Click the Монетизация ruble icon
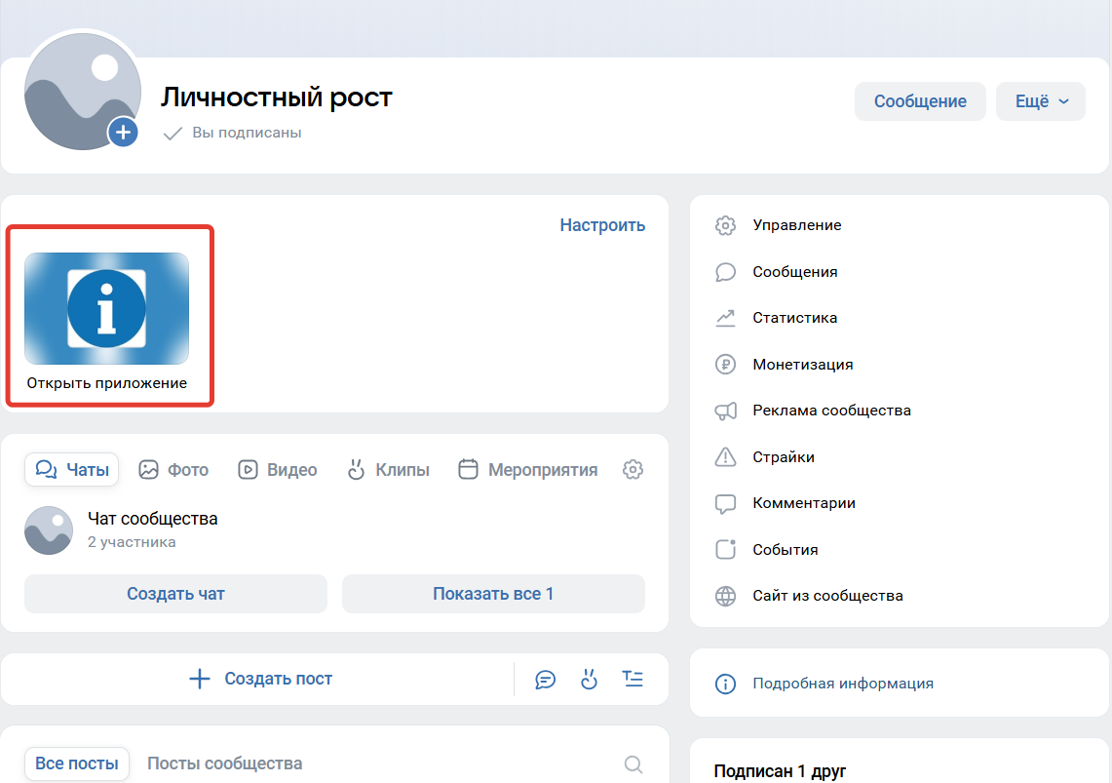The height and width of the screenshot is (783, 1112). tap(725, 364)
